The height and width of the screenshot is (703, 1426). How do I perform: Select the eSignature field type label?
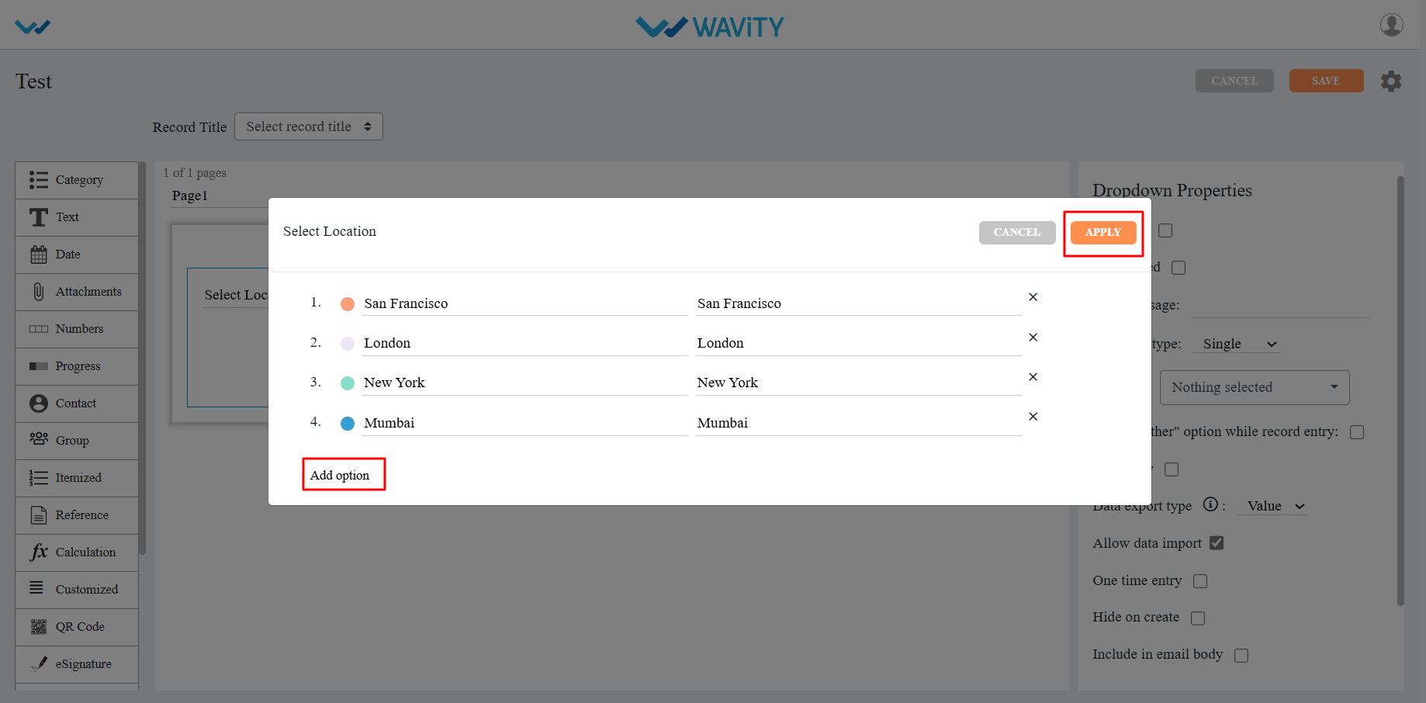84,664
